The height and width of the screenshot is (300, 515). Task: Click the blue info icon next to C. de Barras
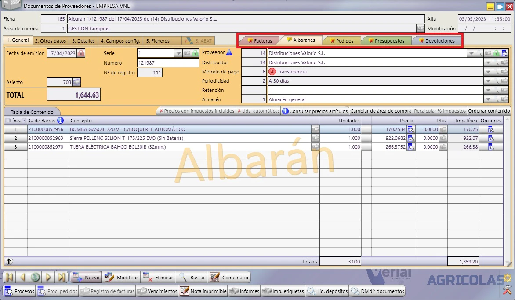61,121
